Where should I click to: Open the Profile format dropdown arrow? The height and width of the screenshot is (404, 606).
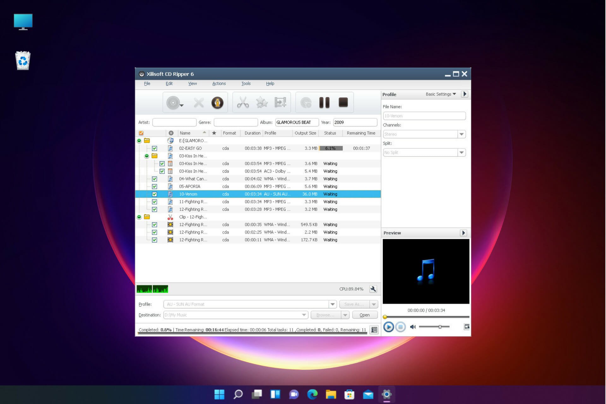(332, 304)
